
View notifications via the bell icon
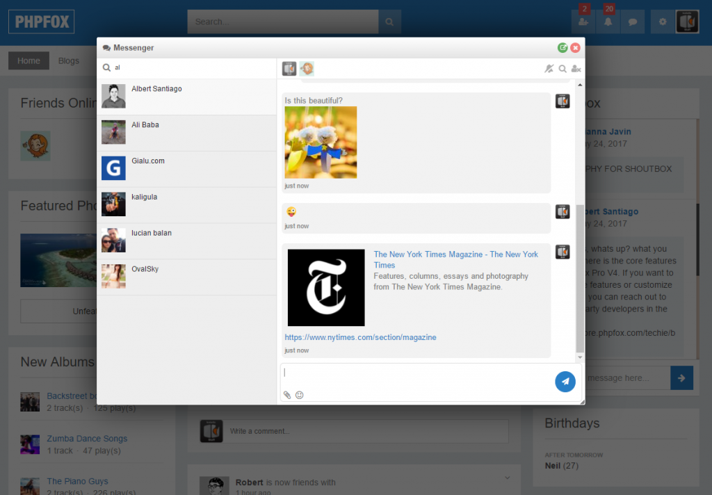(x=608, y=22)
